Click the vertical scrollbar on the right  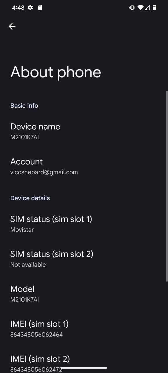167,186
